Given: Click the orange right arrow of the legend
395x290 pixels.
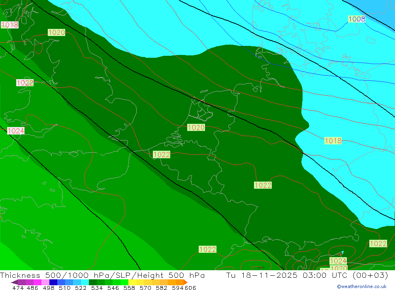Looking at the screenshot, I should (186, 282).
